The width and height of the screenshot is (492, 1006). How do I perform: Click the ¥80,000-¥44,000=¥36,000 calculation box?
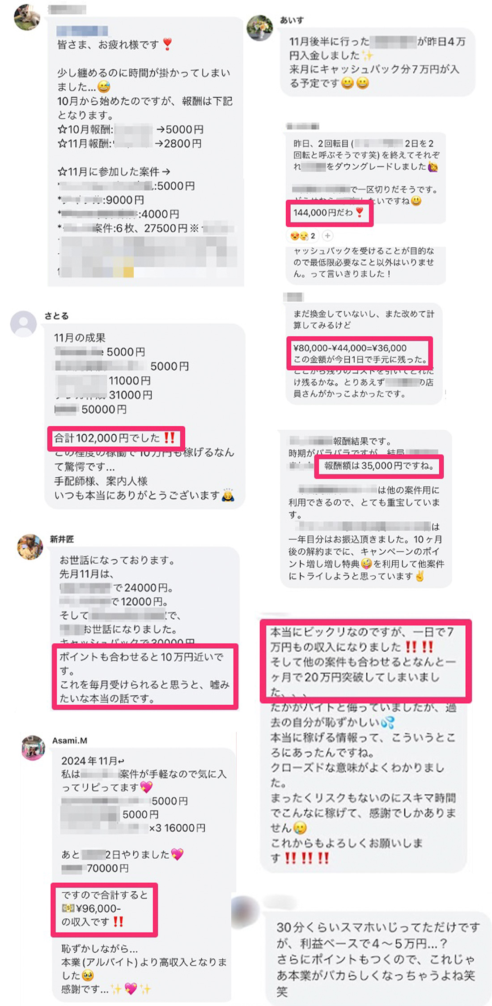click(x=360, y=353)
